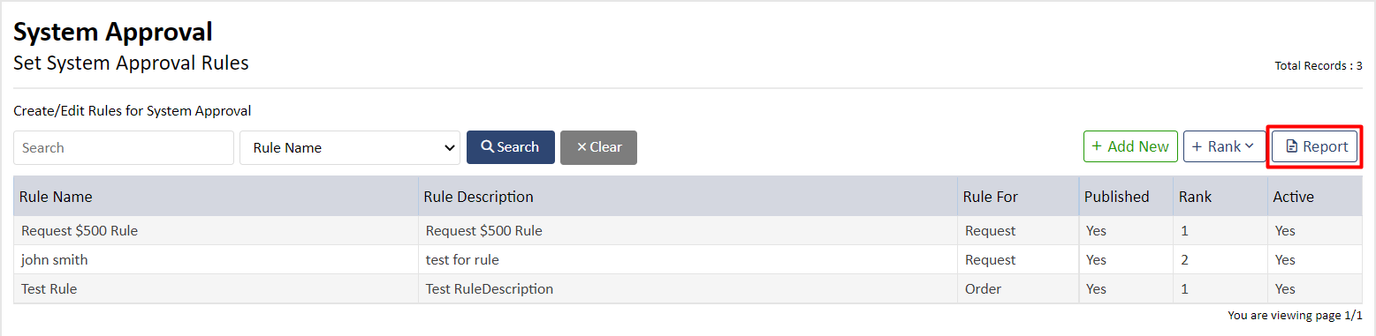Sort by Rule Name column header
This screenshot has height=336, width=1376.
[x=56, y=197]
